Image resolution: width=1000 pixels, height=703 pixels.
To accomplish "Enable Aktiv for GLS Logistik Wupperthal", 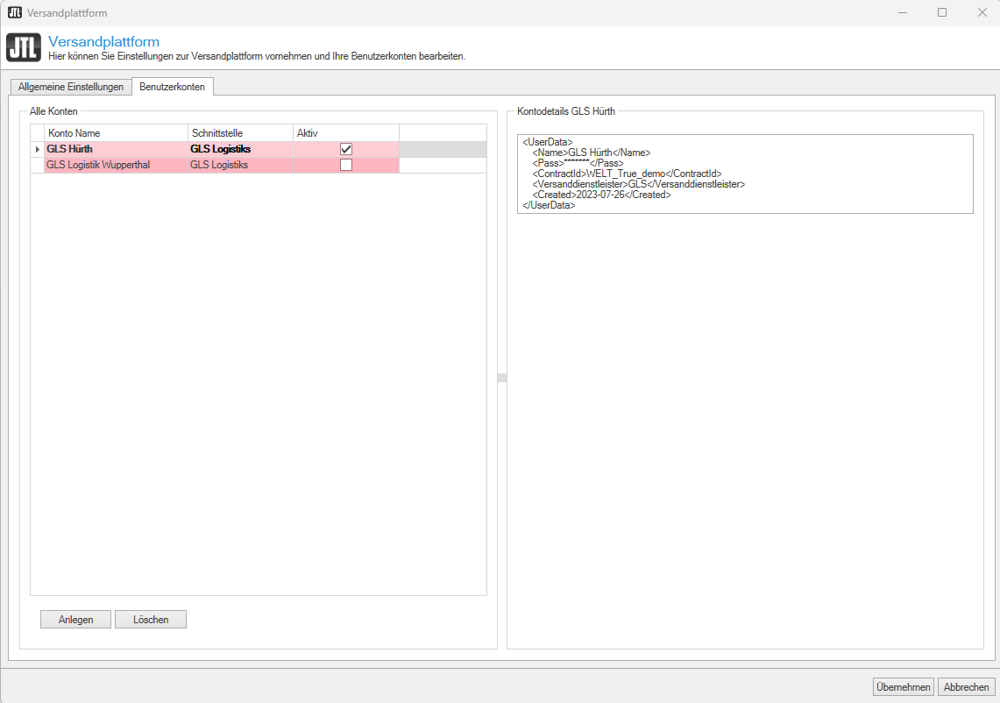I will pos(346,165).
